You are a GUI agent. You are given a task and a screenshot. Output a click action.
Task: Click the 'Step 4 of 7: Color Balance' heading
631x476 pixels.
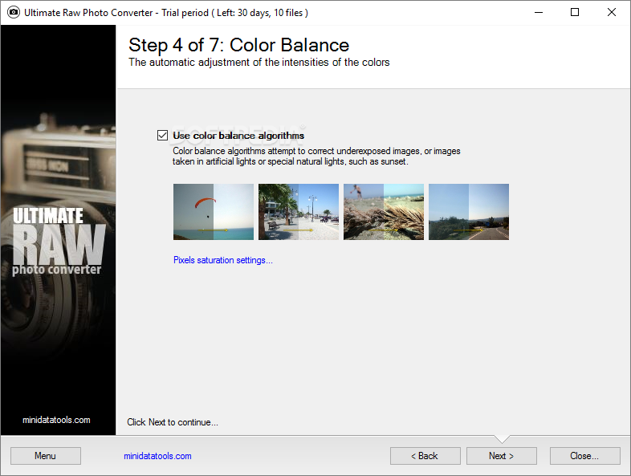[x=238, y=45]
